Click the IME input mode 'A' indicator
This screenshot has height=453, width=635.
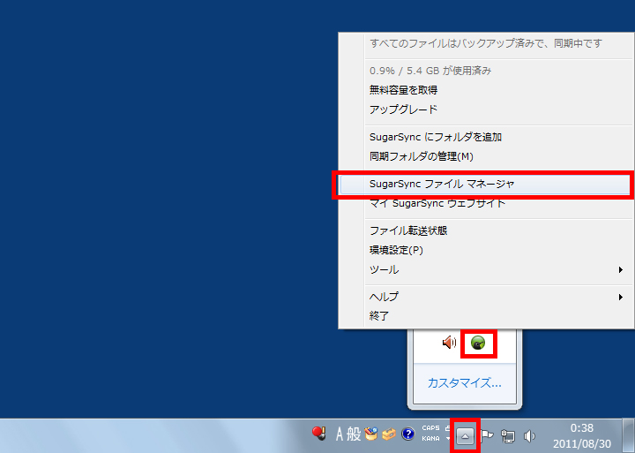(x=340, y=434)
